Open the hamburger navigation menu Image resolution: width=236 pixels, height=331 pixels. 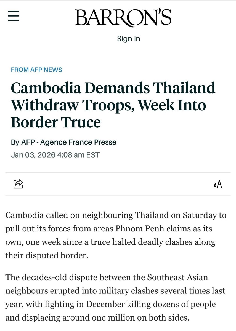[13, 16]
